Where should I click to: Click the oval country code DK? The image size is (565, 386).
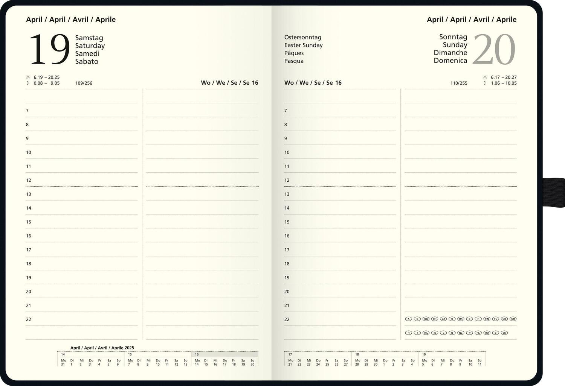click(461, 319)
